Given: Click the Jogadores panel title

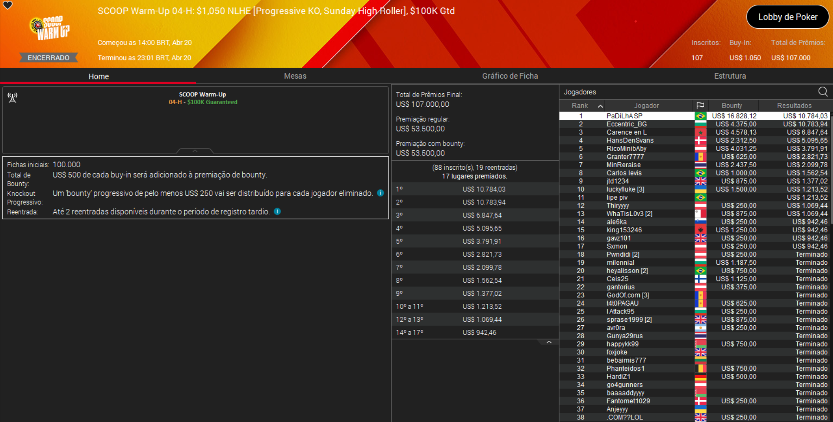Looking at the screenshot, I should (580, 92).
